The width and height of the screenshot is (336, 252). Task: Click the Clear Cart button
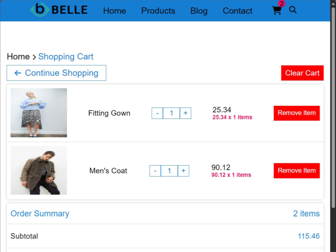coord(302,73)
